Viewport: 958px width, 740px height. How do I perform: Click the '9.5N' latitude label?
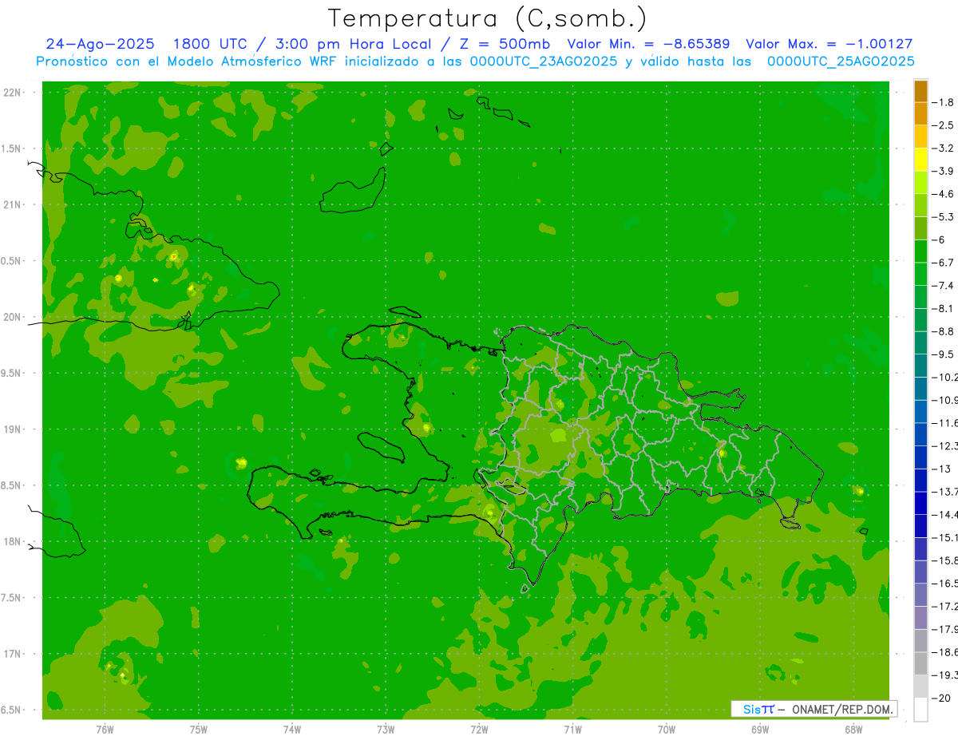coord(10,373)
